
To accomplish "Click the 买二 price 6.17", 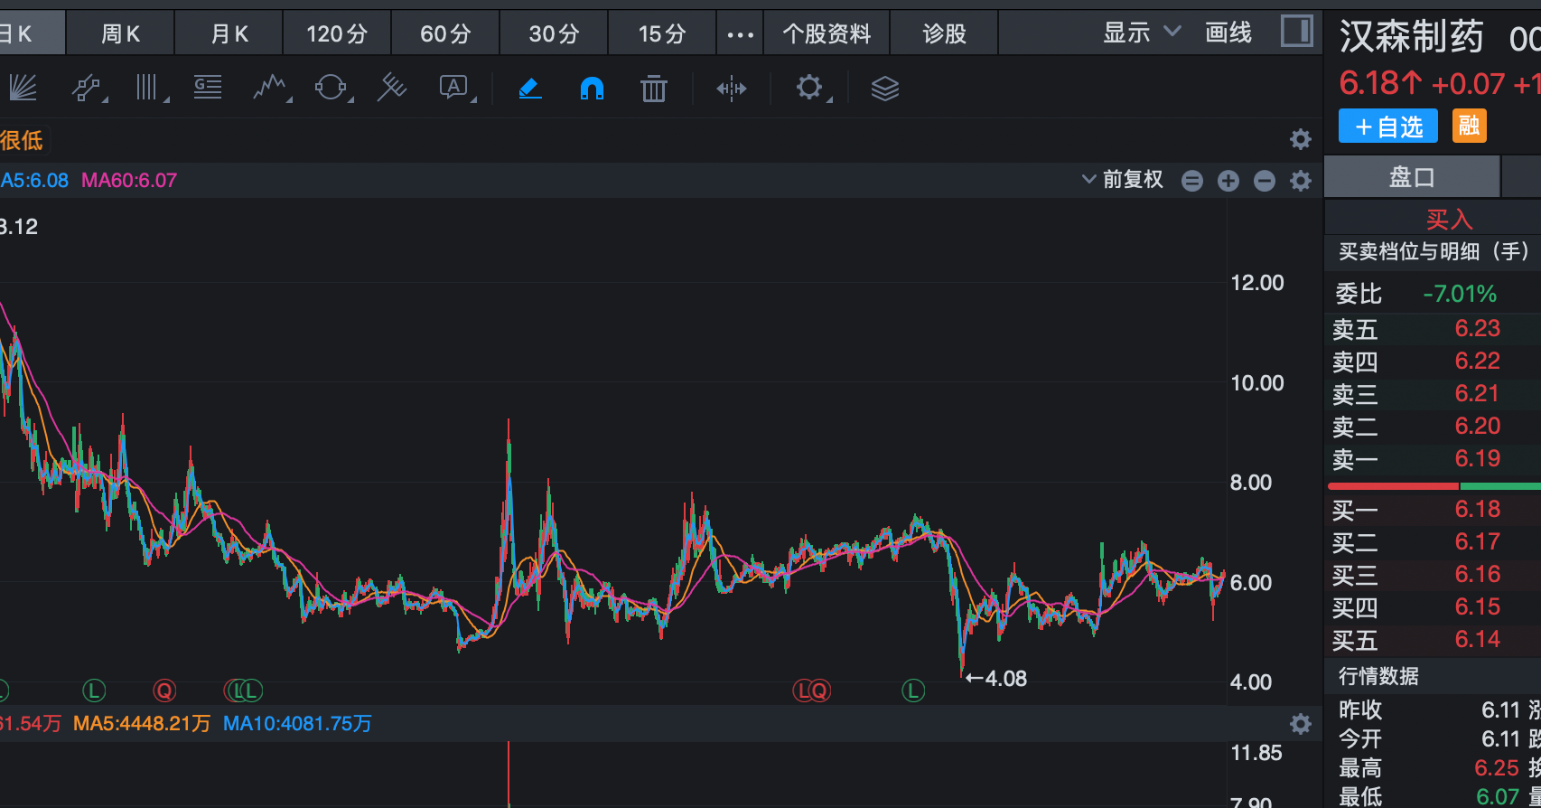I will (x=1477, y=541).
